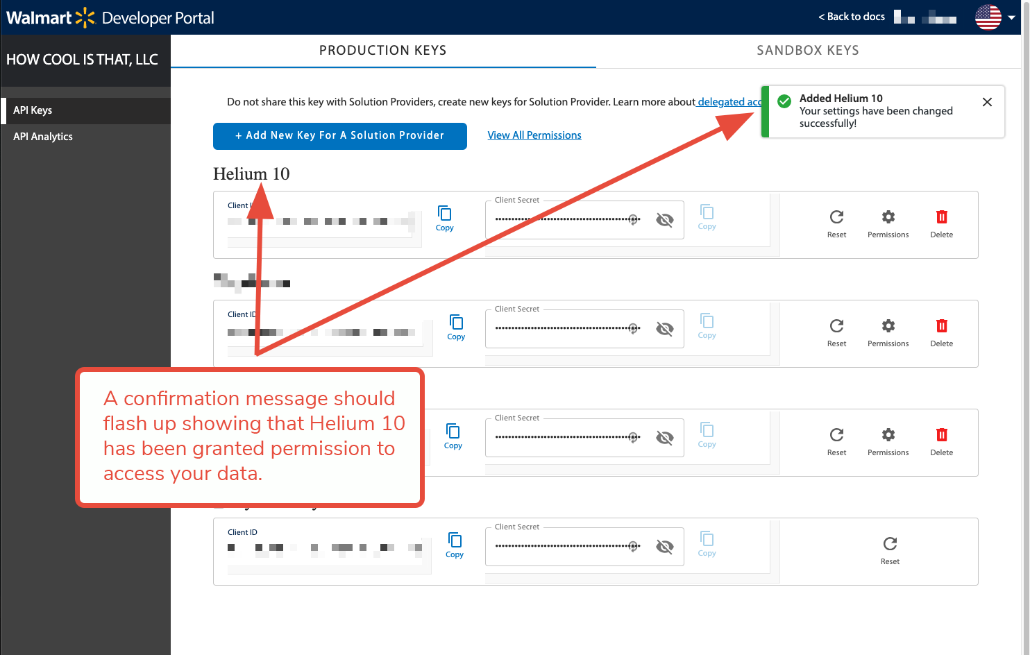Open the country flag dropdown arrow

(1012, 17)
